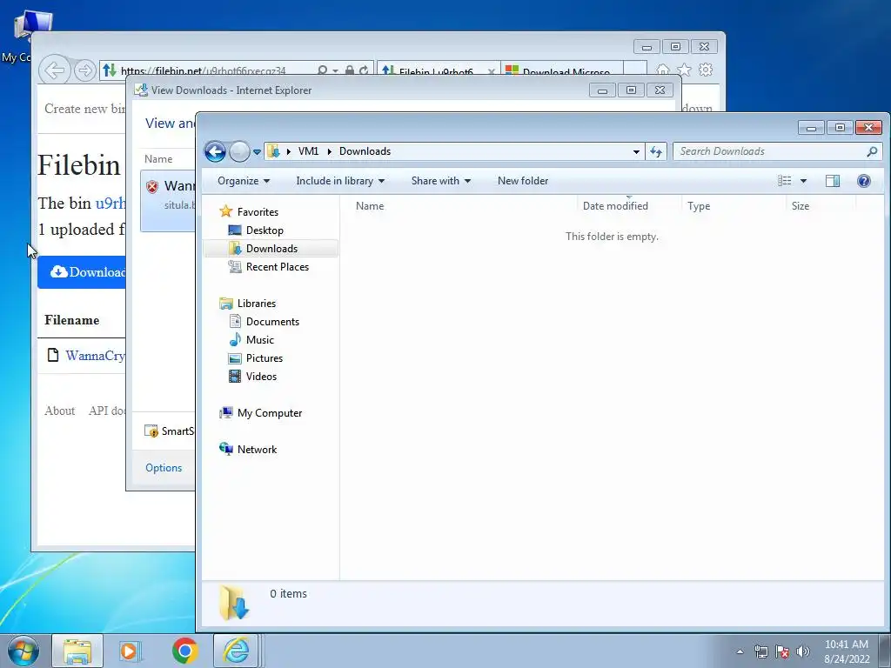This screenshot has height=668, width=891.
Task: Select Libraries in navigation pane
Action: (257, 304)
